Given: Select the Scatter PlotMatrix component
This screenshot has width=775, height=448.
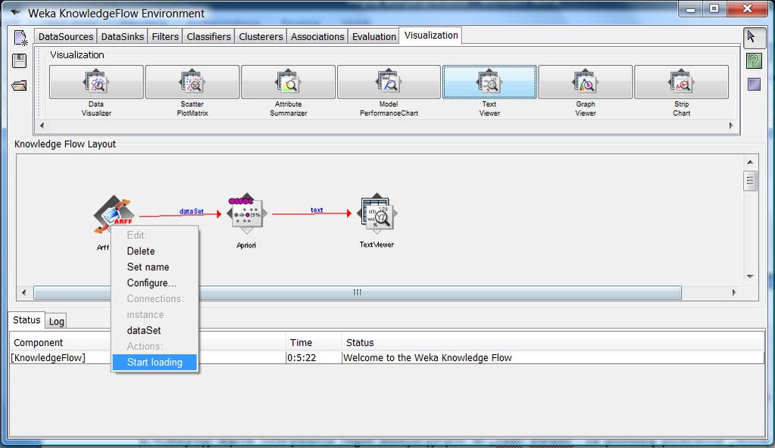Looking at the screenshot, I should (192, 82).
